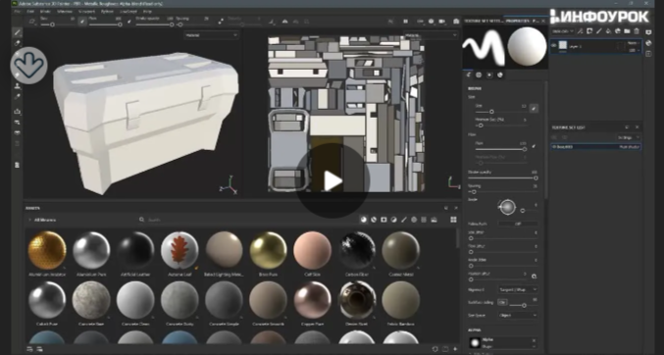Toggle size pressure icon in top toolbar
The image size is (664, 355).
(x=83, y=22)
